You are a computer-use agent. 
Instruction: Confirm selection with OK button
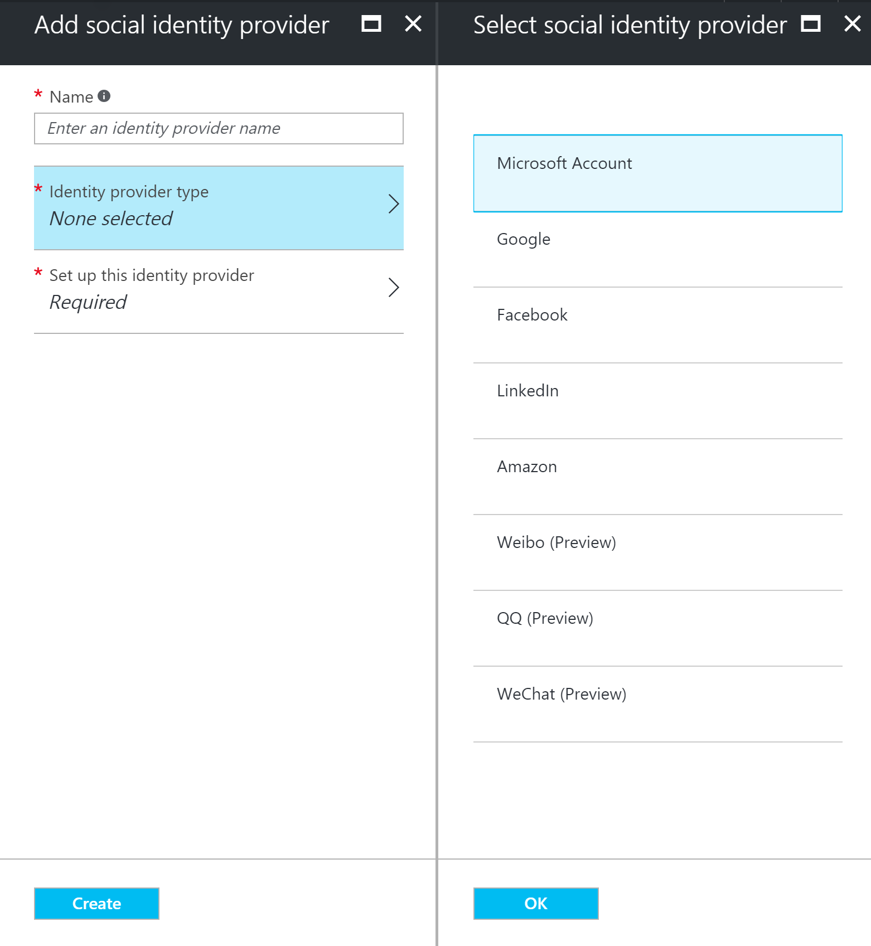click(x=536, y=903)
